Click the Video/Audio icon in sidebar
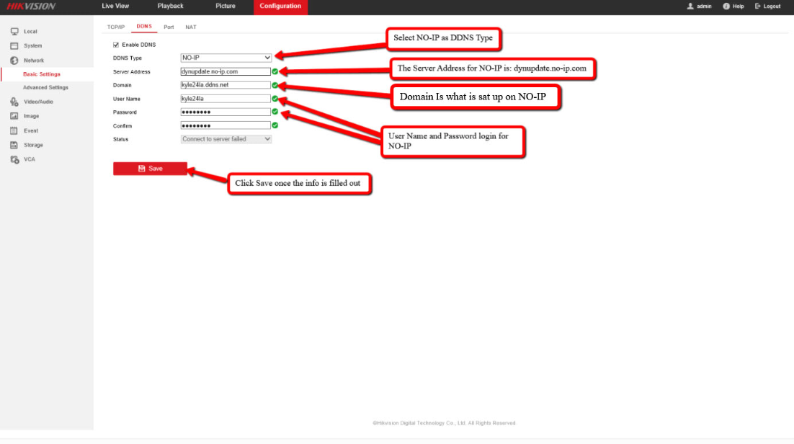Image resolution: width=794 pixels, height=444 pixels. [x=14, y=102]
